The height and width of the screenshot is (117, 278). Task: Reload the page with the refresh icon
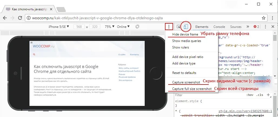[20, 18]
